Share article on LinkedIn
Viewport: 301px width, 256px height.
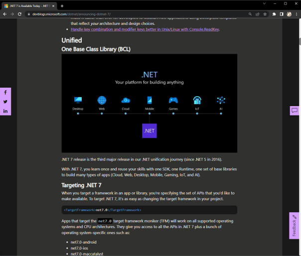5,111
